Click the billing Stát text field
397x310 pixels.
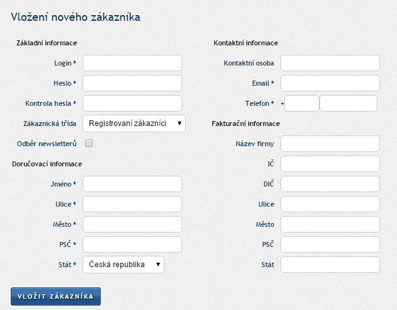[330, 265]
